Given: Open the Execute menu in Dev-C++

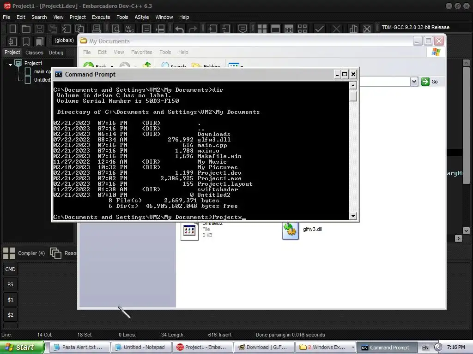Looking at the screenshot, I should 101,17.
